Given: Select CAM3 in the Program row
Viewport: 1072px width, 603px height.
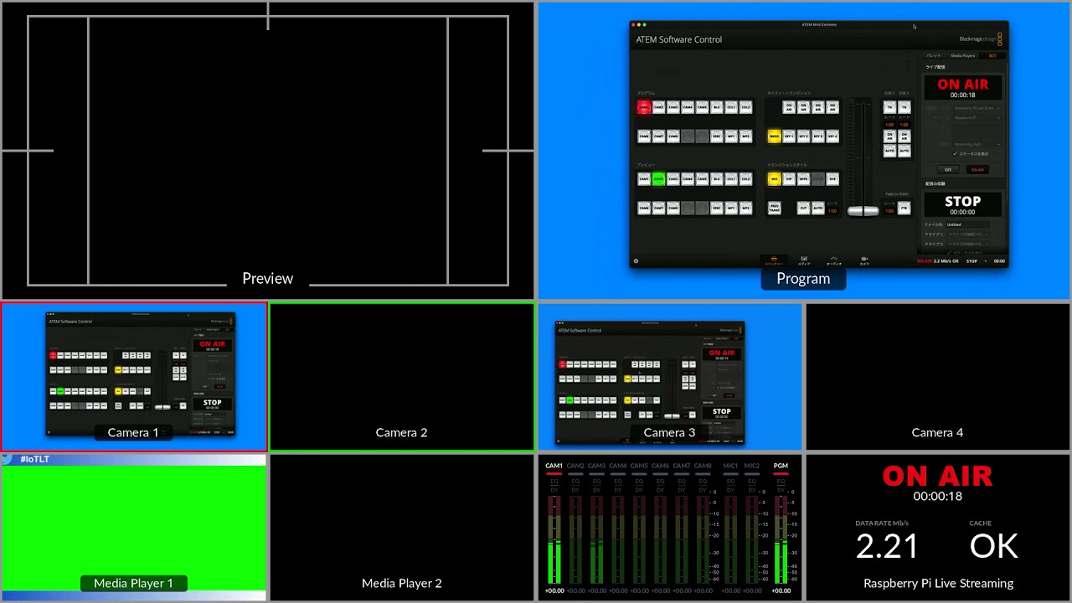Looking at the screenshot, I should pyautogui.click(x=673, y=107).
